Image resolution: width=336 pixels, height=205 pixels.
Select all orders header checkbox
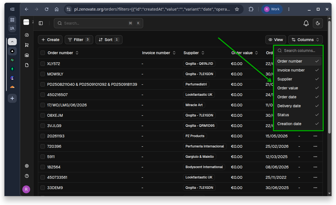tap(43, 53)
